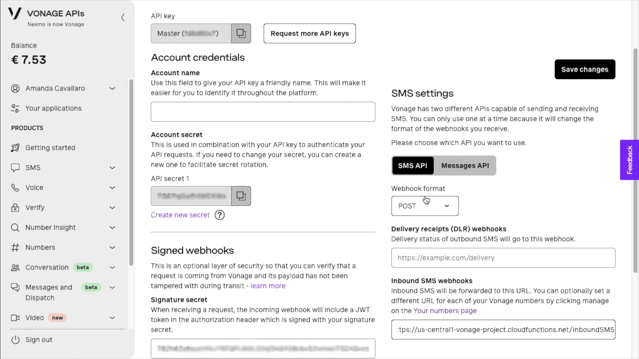Open Getting started page
Viewport: 639px width, 359px height.
[50, 148]
